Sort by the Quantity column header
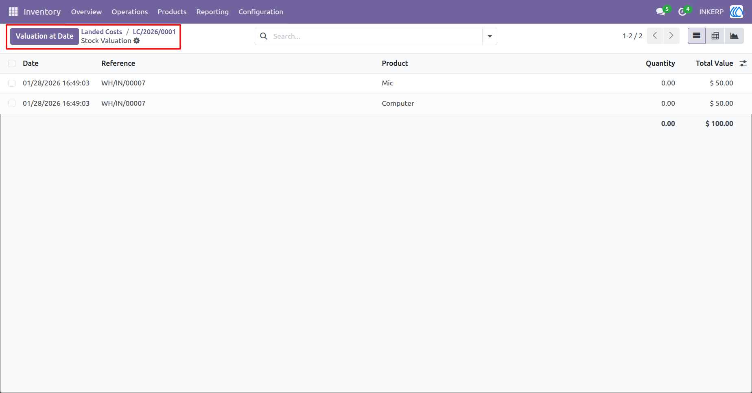 click(660, 63)
